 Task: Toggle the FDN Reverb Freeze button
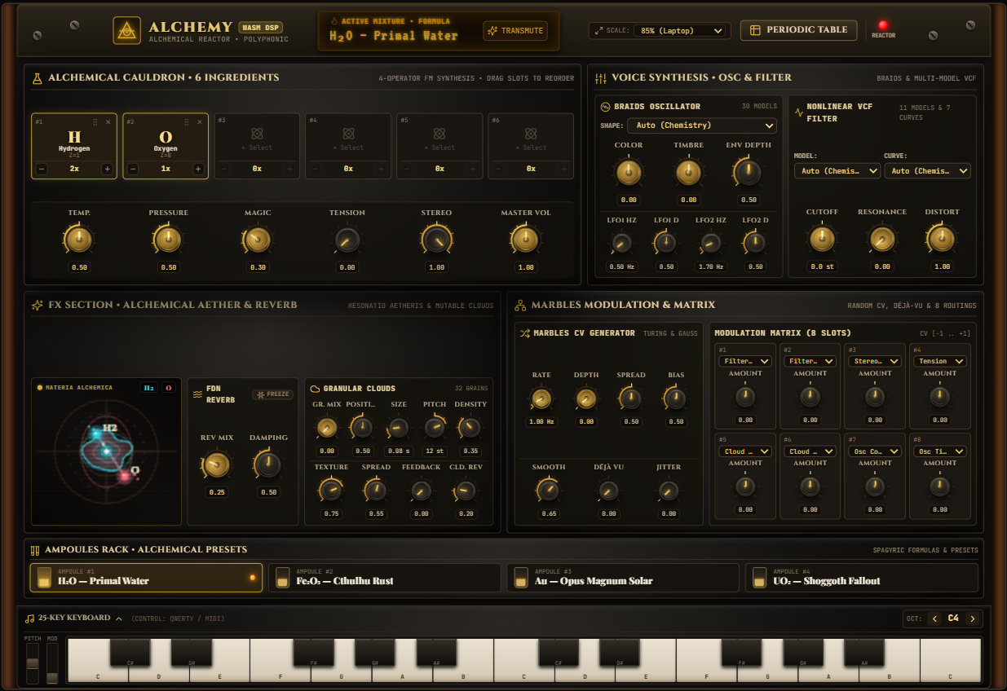[x=272, y=394]
